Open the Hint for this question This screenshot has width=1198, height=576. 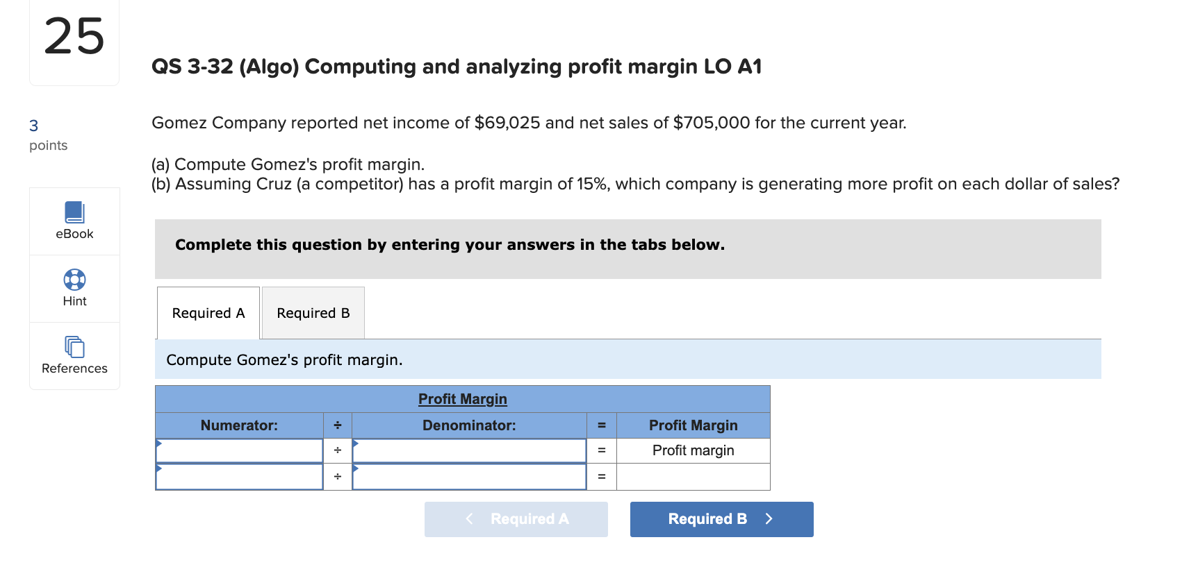[74, 288]
